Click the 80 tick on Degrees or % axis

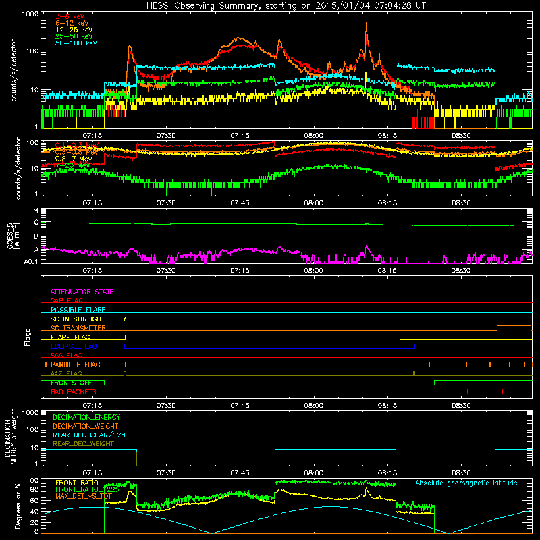tap(34, 489)
